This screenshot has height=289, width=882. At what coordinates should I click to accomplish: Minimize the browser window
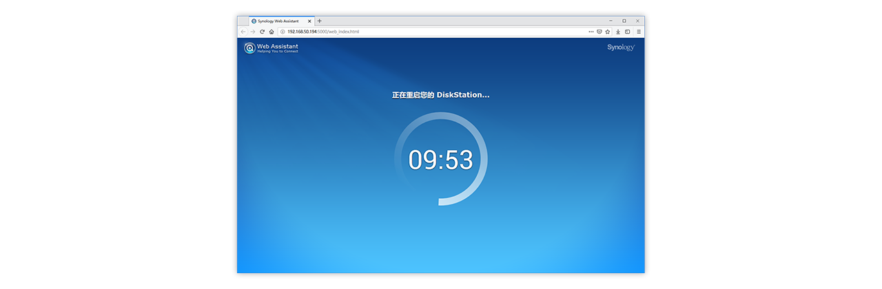611,21
